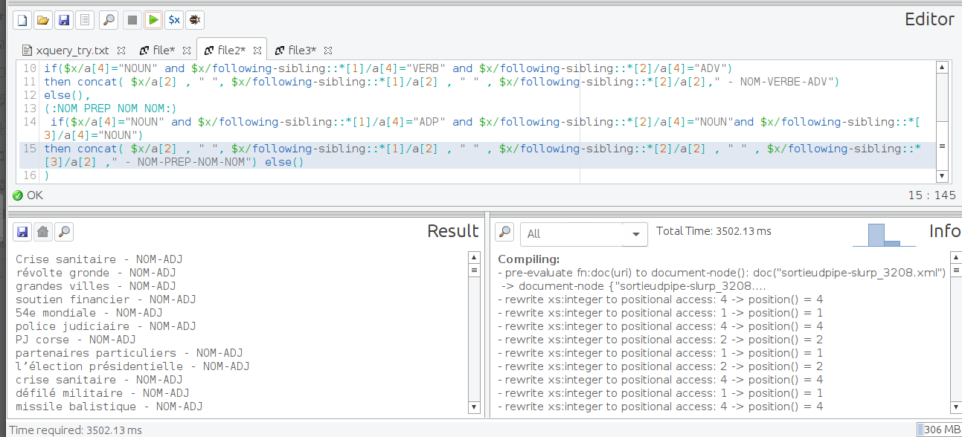Save the current editor file
Screen dimensions: 962x437
64,20
